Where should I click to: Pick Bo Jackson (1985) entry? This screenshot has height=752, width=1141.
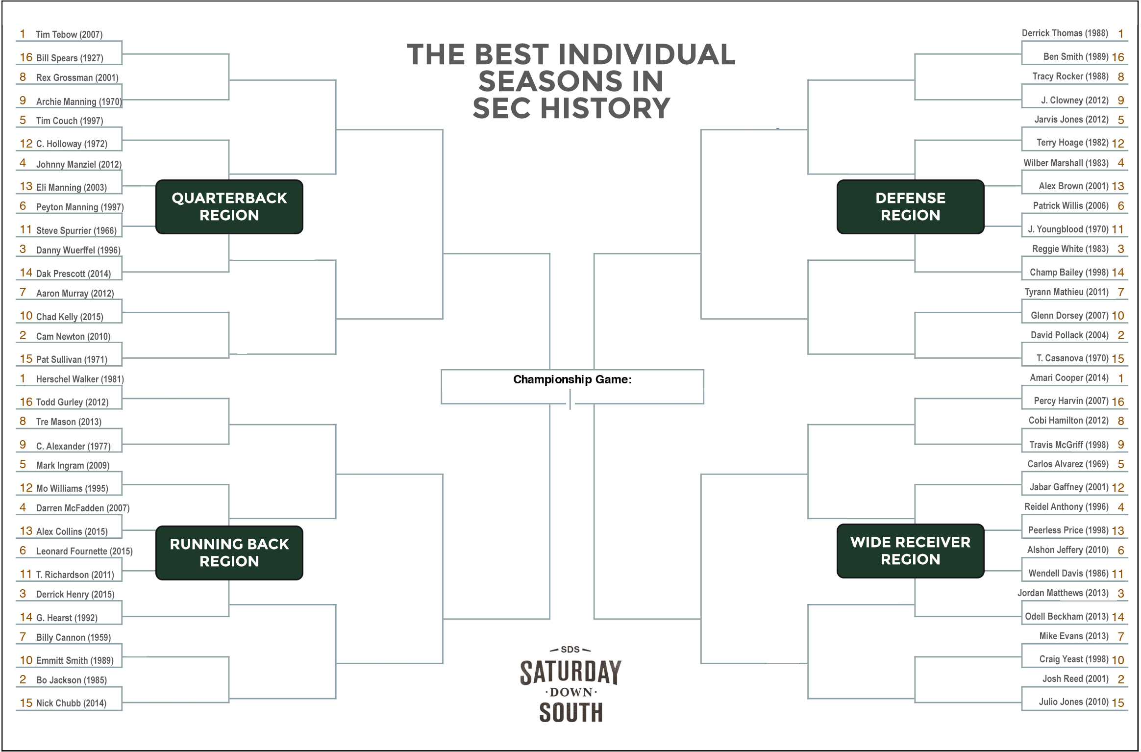[71, 680]
